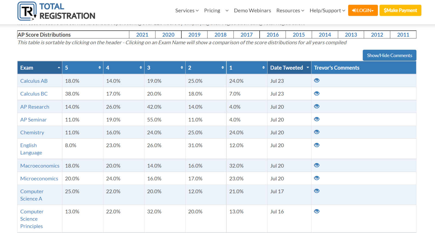Show comment for Computer Science A row
This screenshot has height=233, width=435.
(x=317, y=191)
